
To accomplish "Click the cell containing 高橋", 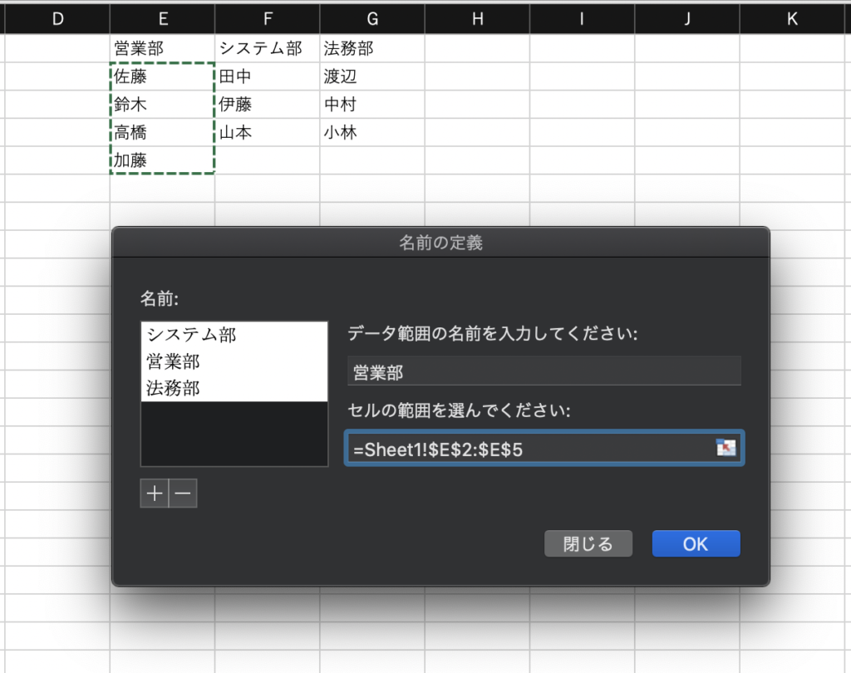I will coord(162,132).
